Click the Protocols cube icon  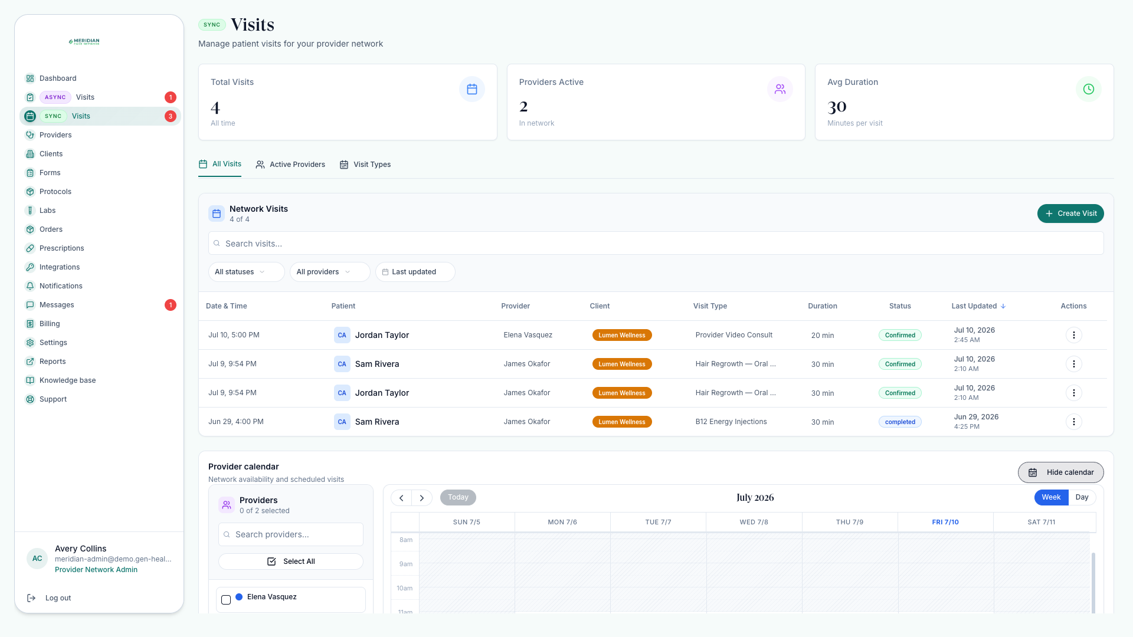[30, 192]
